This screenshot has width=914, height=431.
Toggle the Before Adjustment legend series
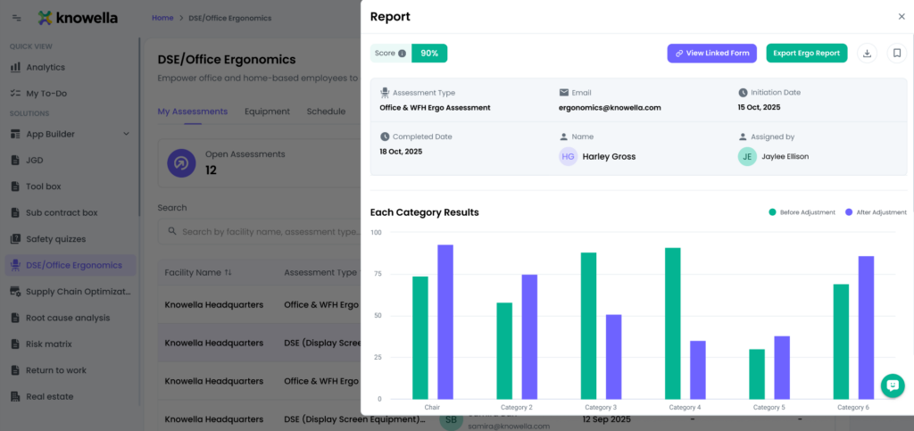802,212
